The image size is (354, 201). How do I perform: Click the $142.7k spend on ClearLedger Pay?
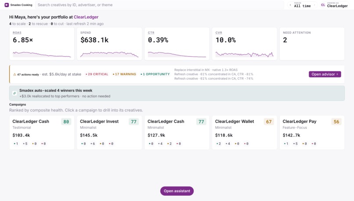[292, 135]
